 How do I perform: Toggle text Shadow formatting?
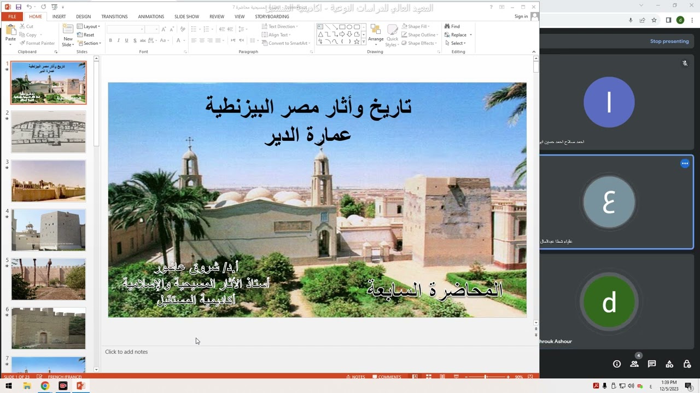pos(135,40)
